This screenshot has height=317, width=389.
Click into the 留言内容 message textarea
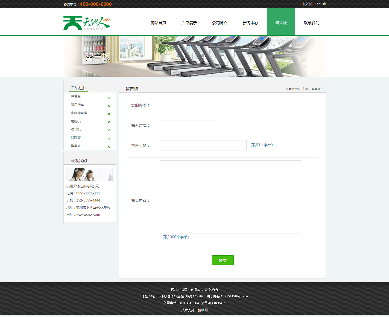pyautogui.click(x=230, y=197)
